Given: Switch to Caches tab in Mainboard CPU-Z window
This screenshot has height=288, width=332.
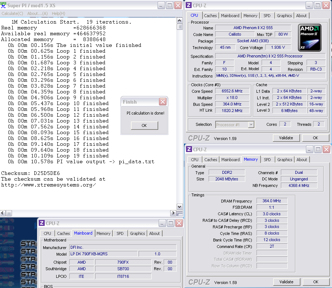Looking at the screenshot, I should pyautogui.click(x=63, y=233).
